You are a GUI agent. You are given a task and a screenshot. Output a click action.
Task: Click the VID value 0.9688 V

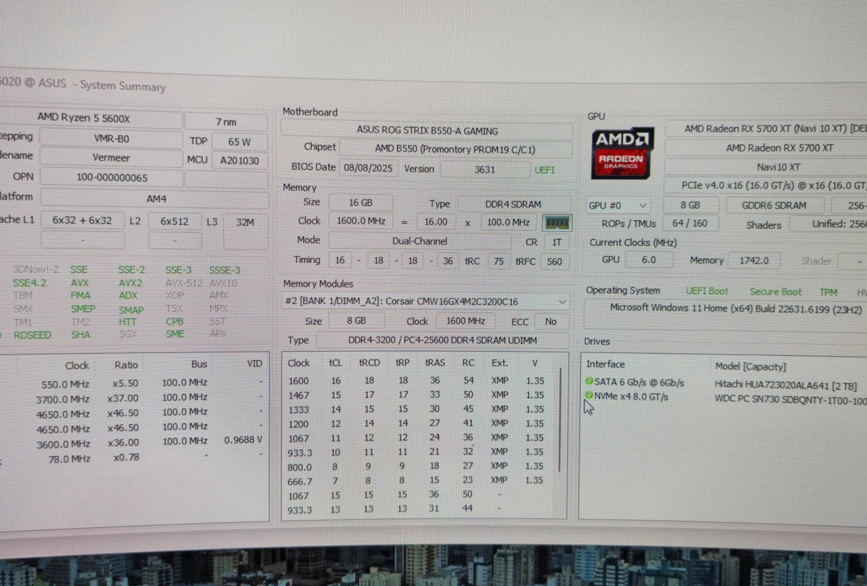pyautogui.click(x=243, y=440)
